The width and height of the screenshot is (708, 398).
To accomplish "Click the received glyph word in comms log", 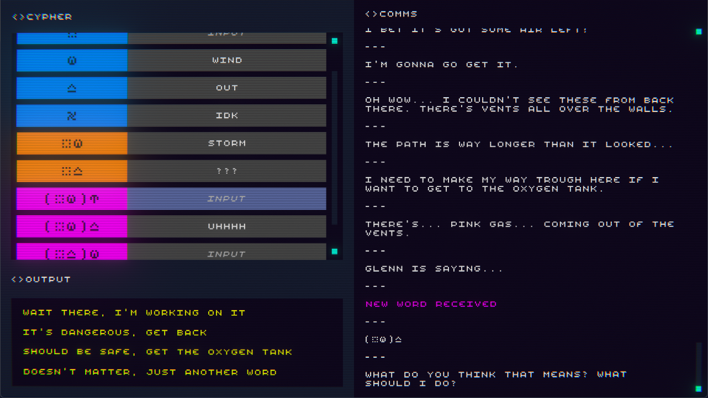I will coord(383,339).
